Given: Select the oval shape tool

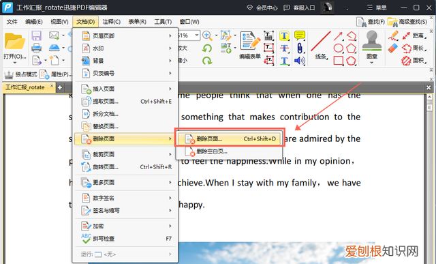Looking at the screenshot, I should pyautogui.click(x=338, y=48).
